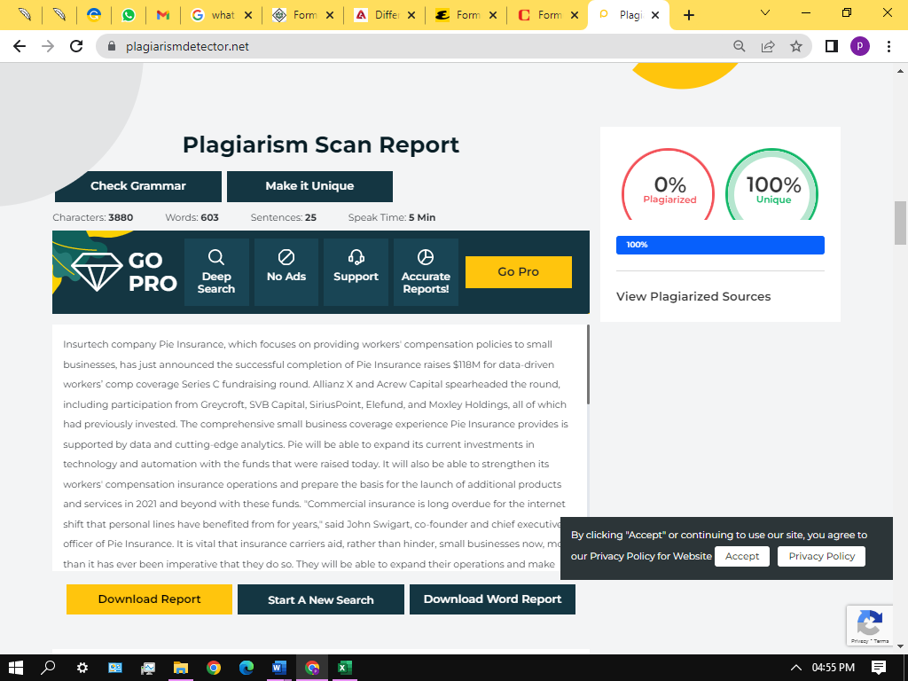This screenshot has width=908, height=681.
Task: Click the browser forward arrow
Action: (x=48, y=46)
